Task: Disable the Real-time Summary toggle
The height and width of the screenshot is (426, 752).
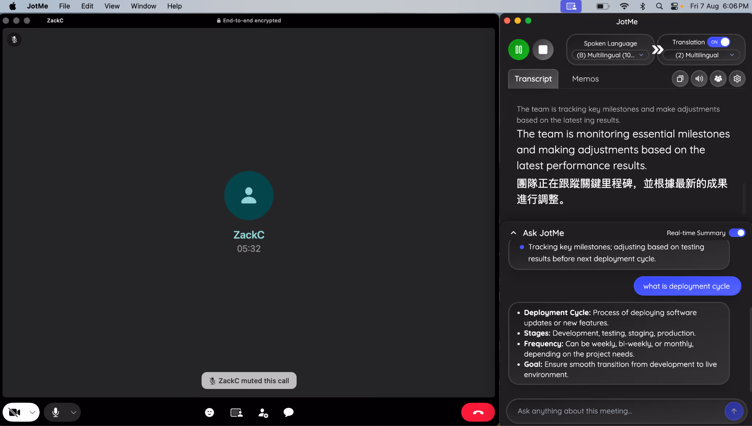Action: click(x=737, y=233)
